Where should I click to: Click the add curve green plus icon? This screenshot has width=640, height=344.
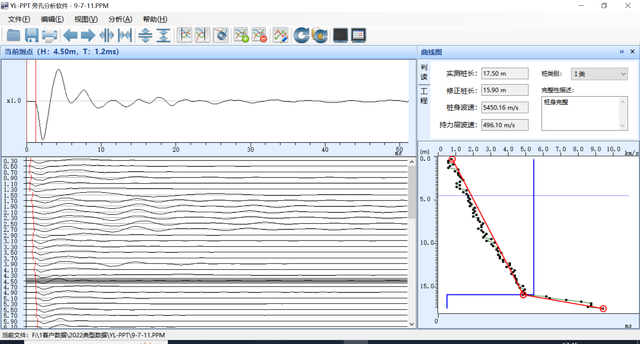[x=241, y=35]
